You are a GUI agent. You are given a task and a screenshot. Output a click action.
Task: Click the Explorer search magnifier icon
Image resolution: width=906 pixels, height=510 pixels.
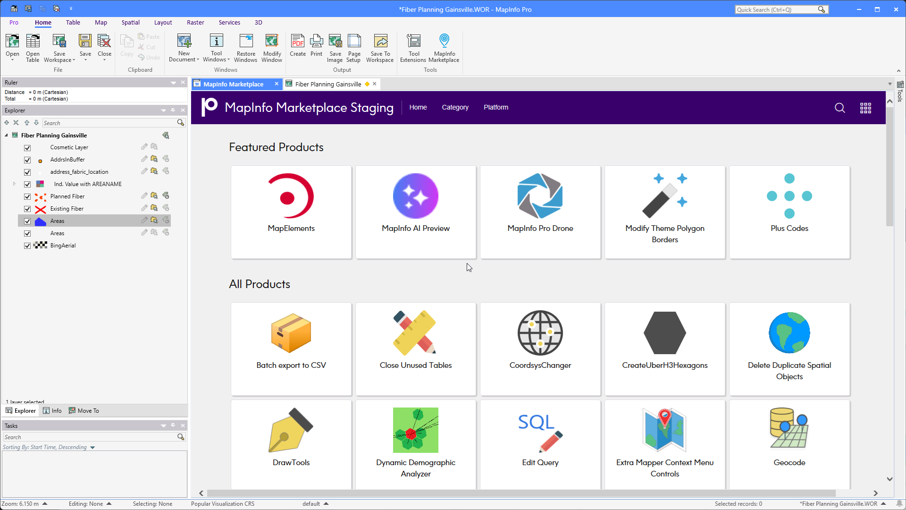[180, 123]
